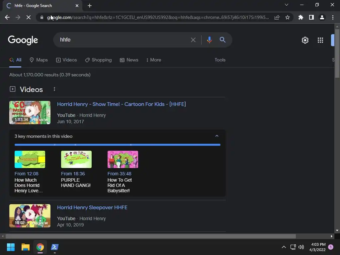Click the 'Jun 10, 2017' date text
The image size is (340, 255).
click(70, 122)
